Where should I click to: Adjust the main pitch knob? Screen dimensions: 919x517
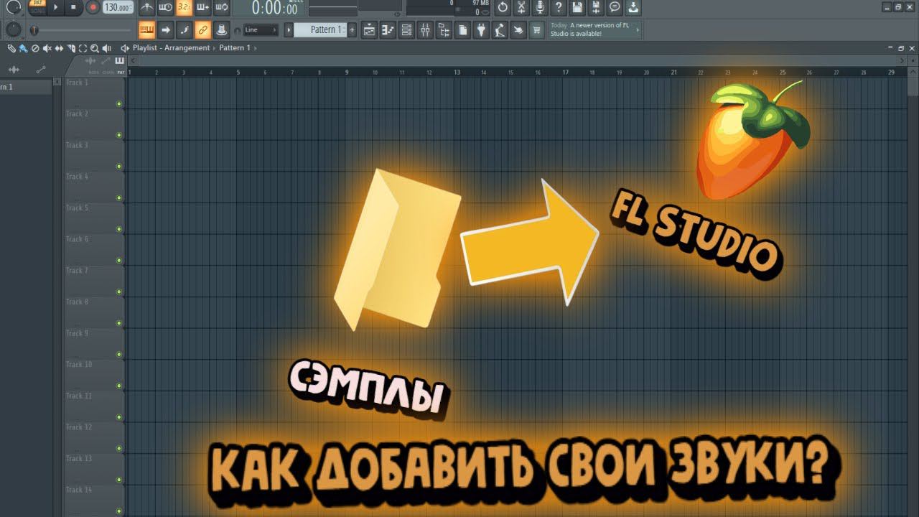(x=14, y=29)
